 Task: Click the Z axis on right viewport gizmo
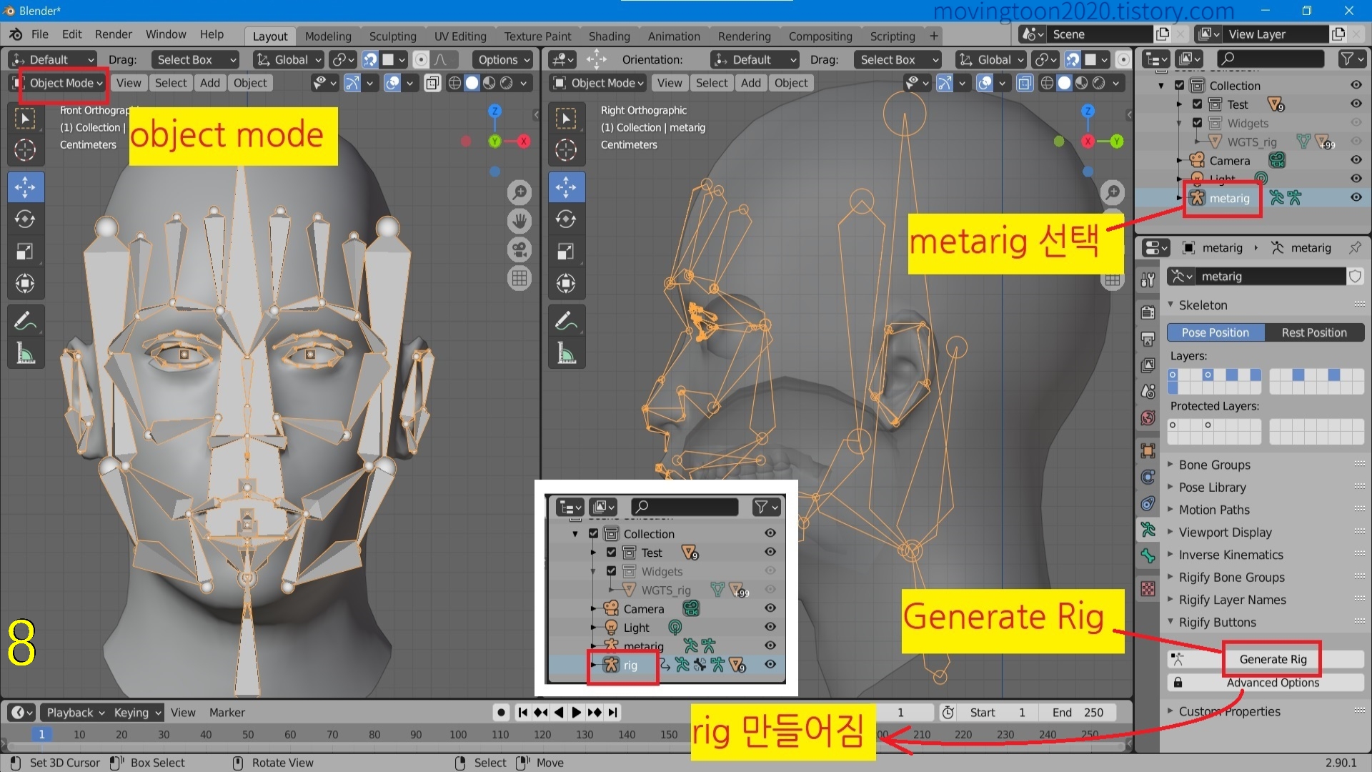click(x=1088, y=111)
